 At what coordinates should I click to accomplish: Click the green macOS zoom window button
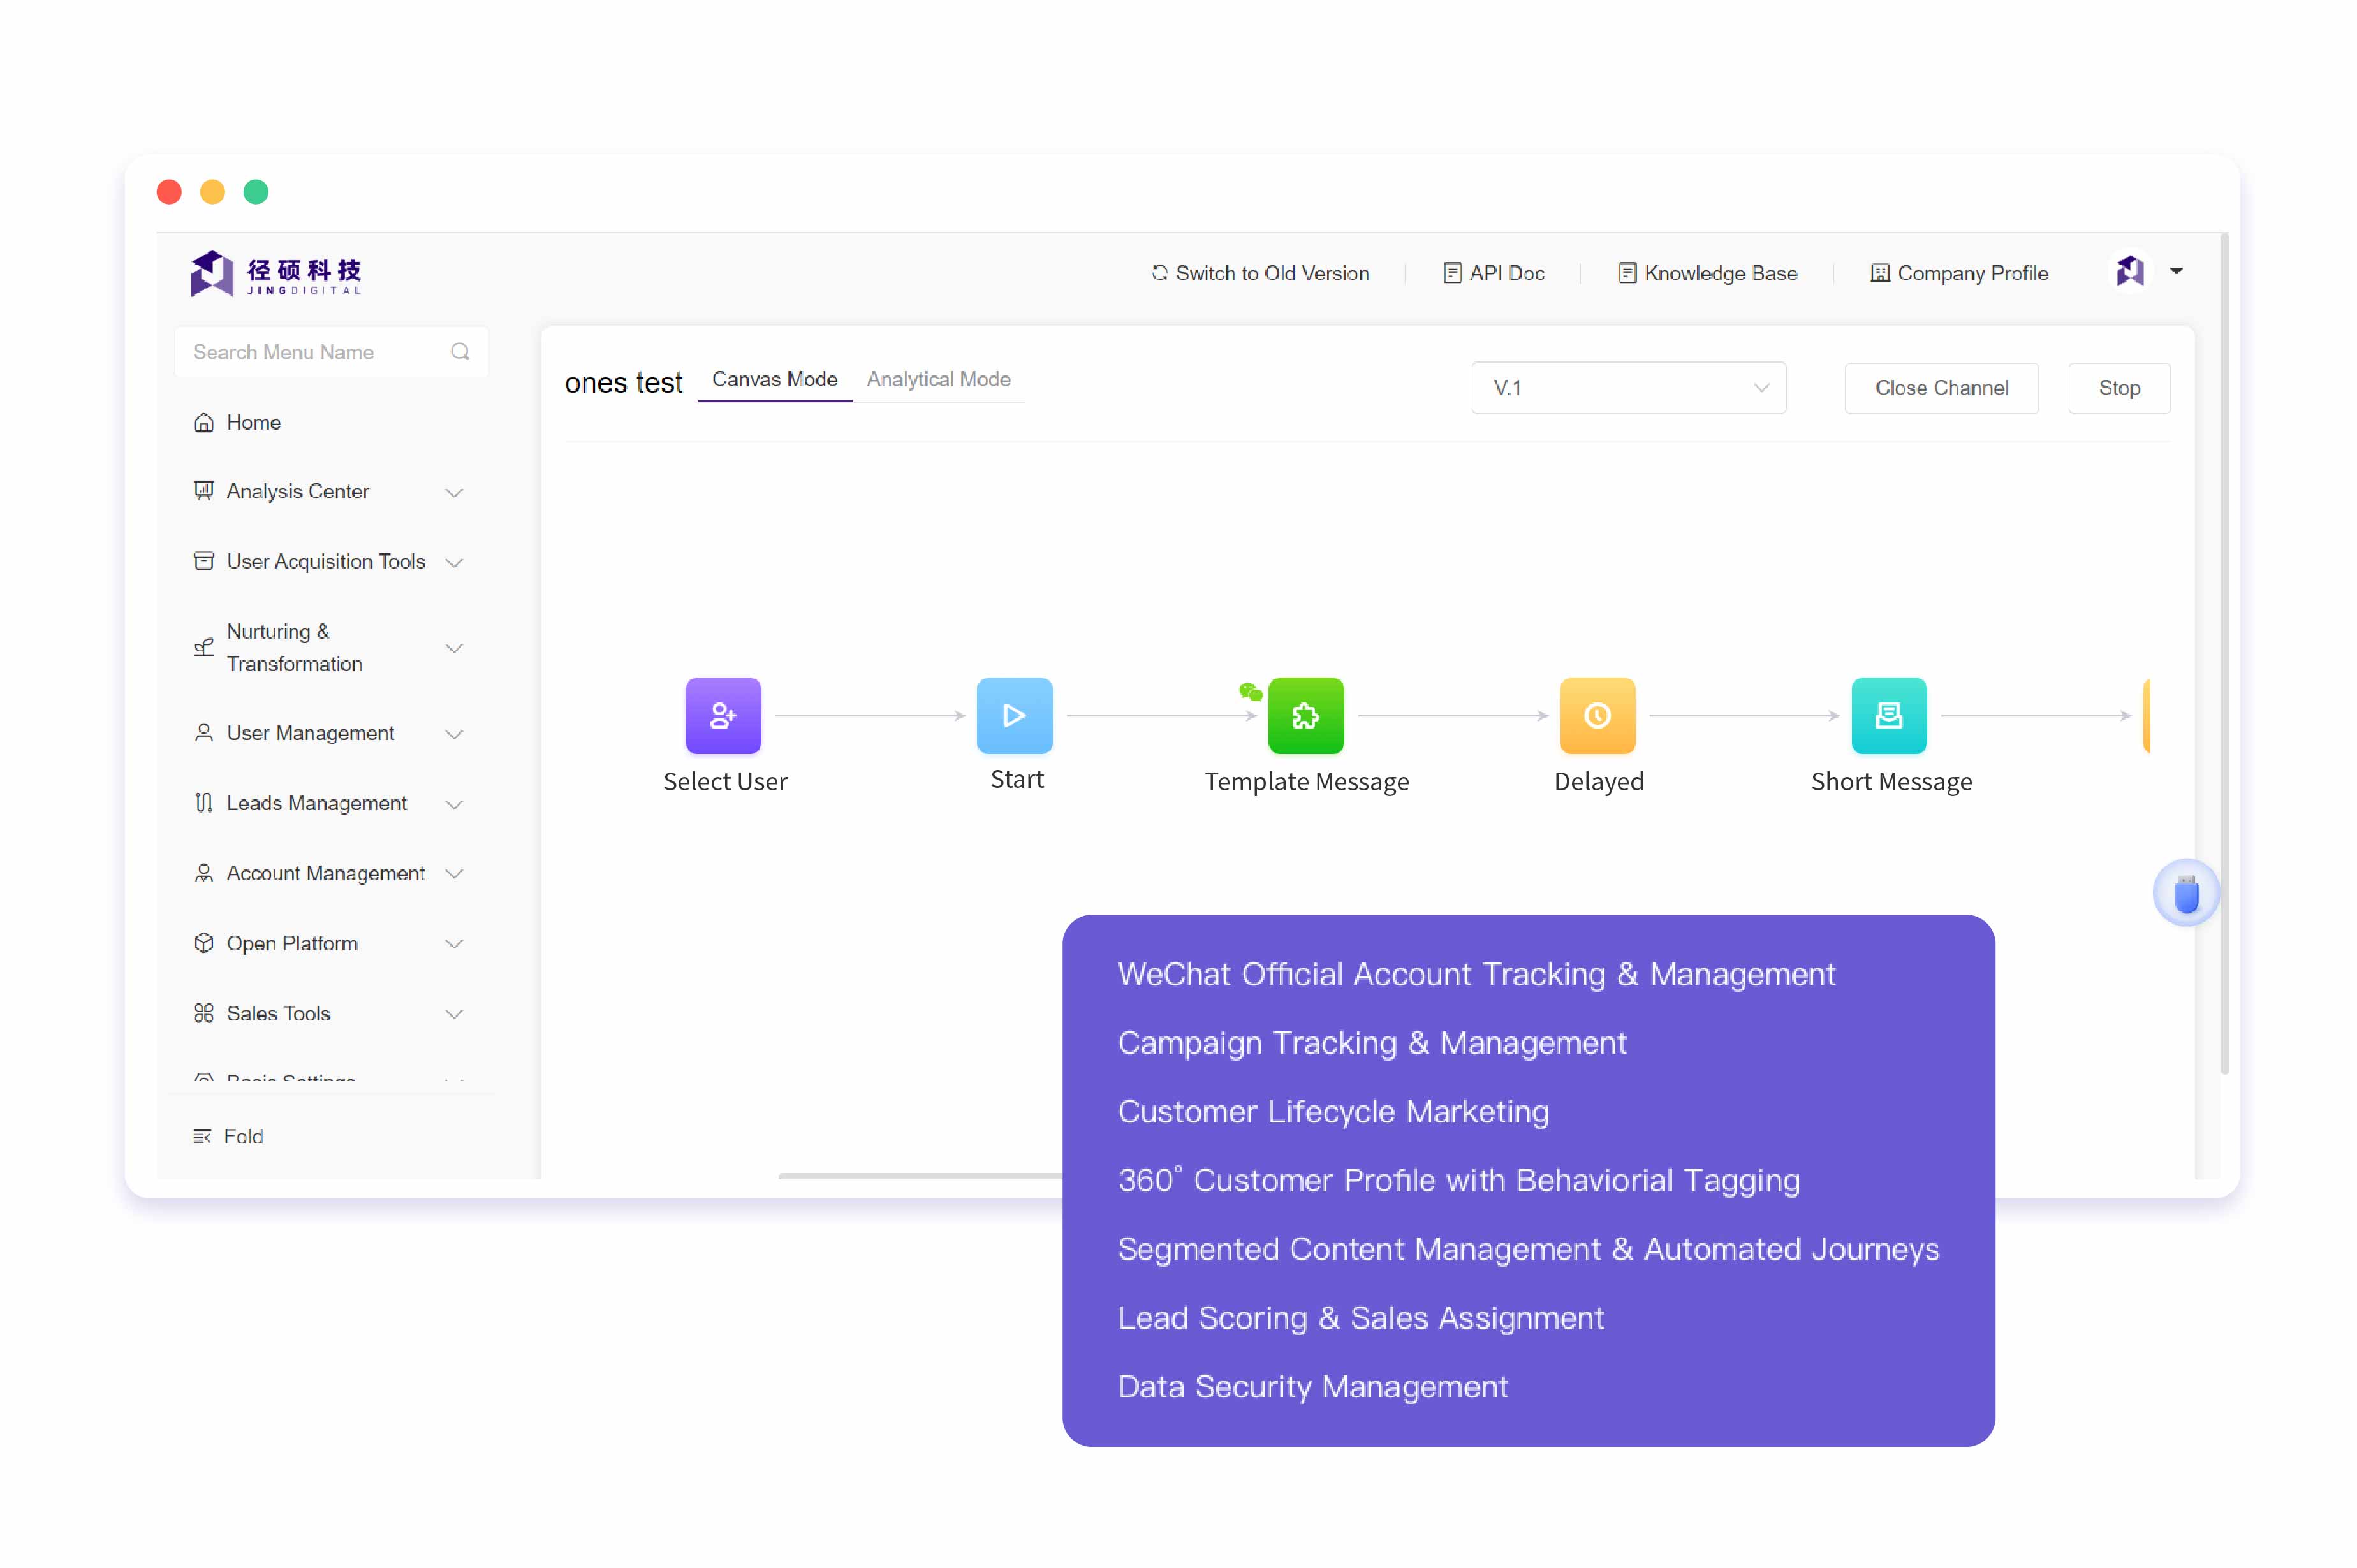(256, 191)
